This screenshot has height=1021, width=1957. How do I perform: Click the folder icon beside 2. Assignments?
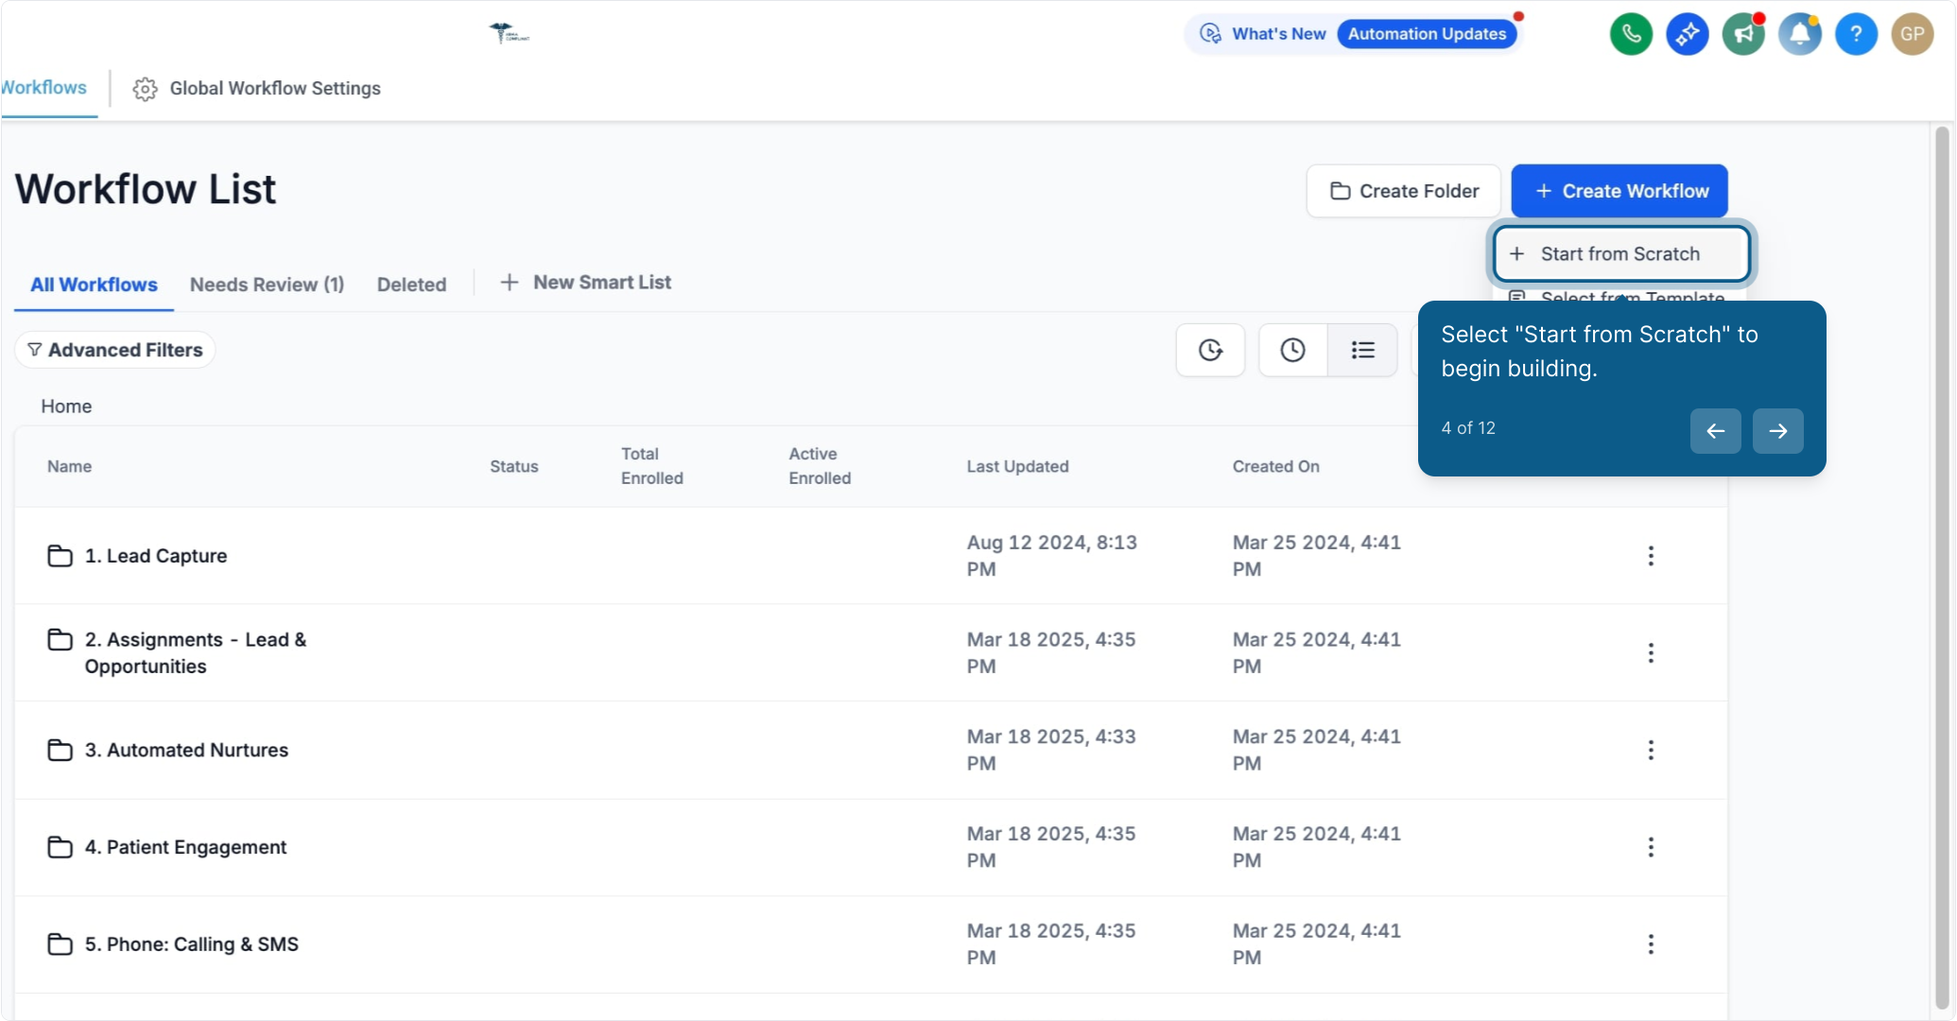click(61, 640)
